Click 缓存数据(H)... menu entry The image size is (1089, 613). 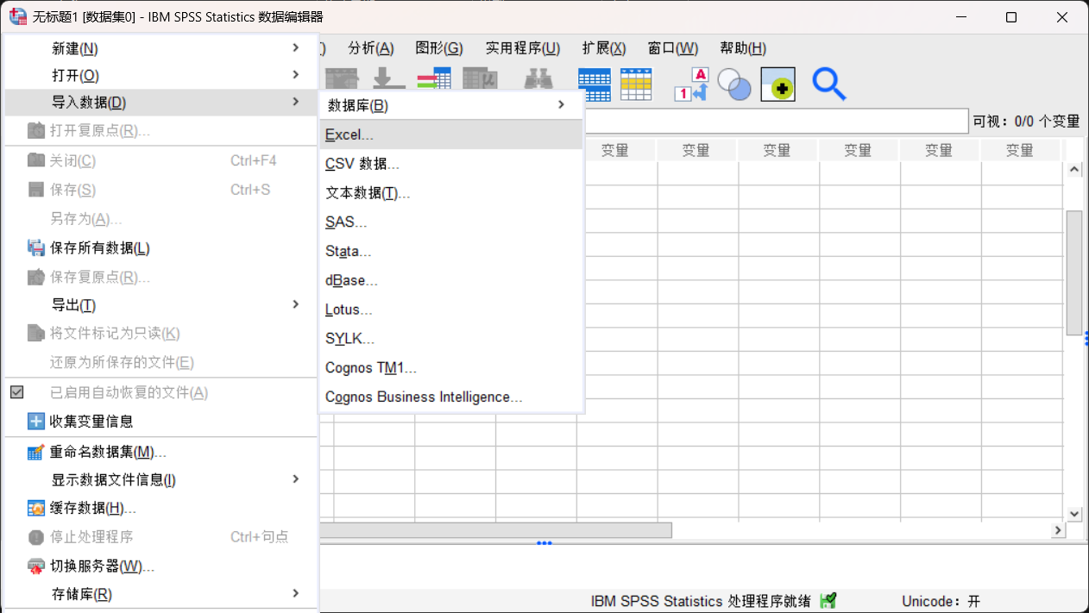(x=162, y=508)
